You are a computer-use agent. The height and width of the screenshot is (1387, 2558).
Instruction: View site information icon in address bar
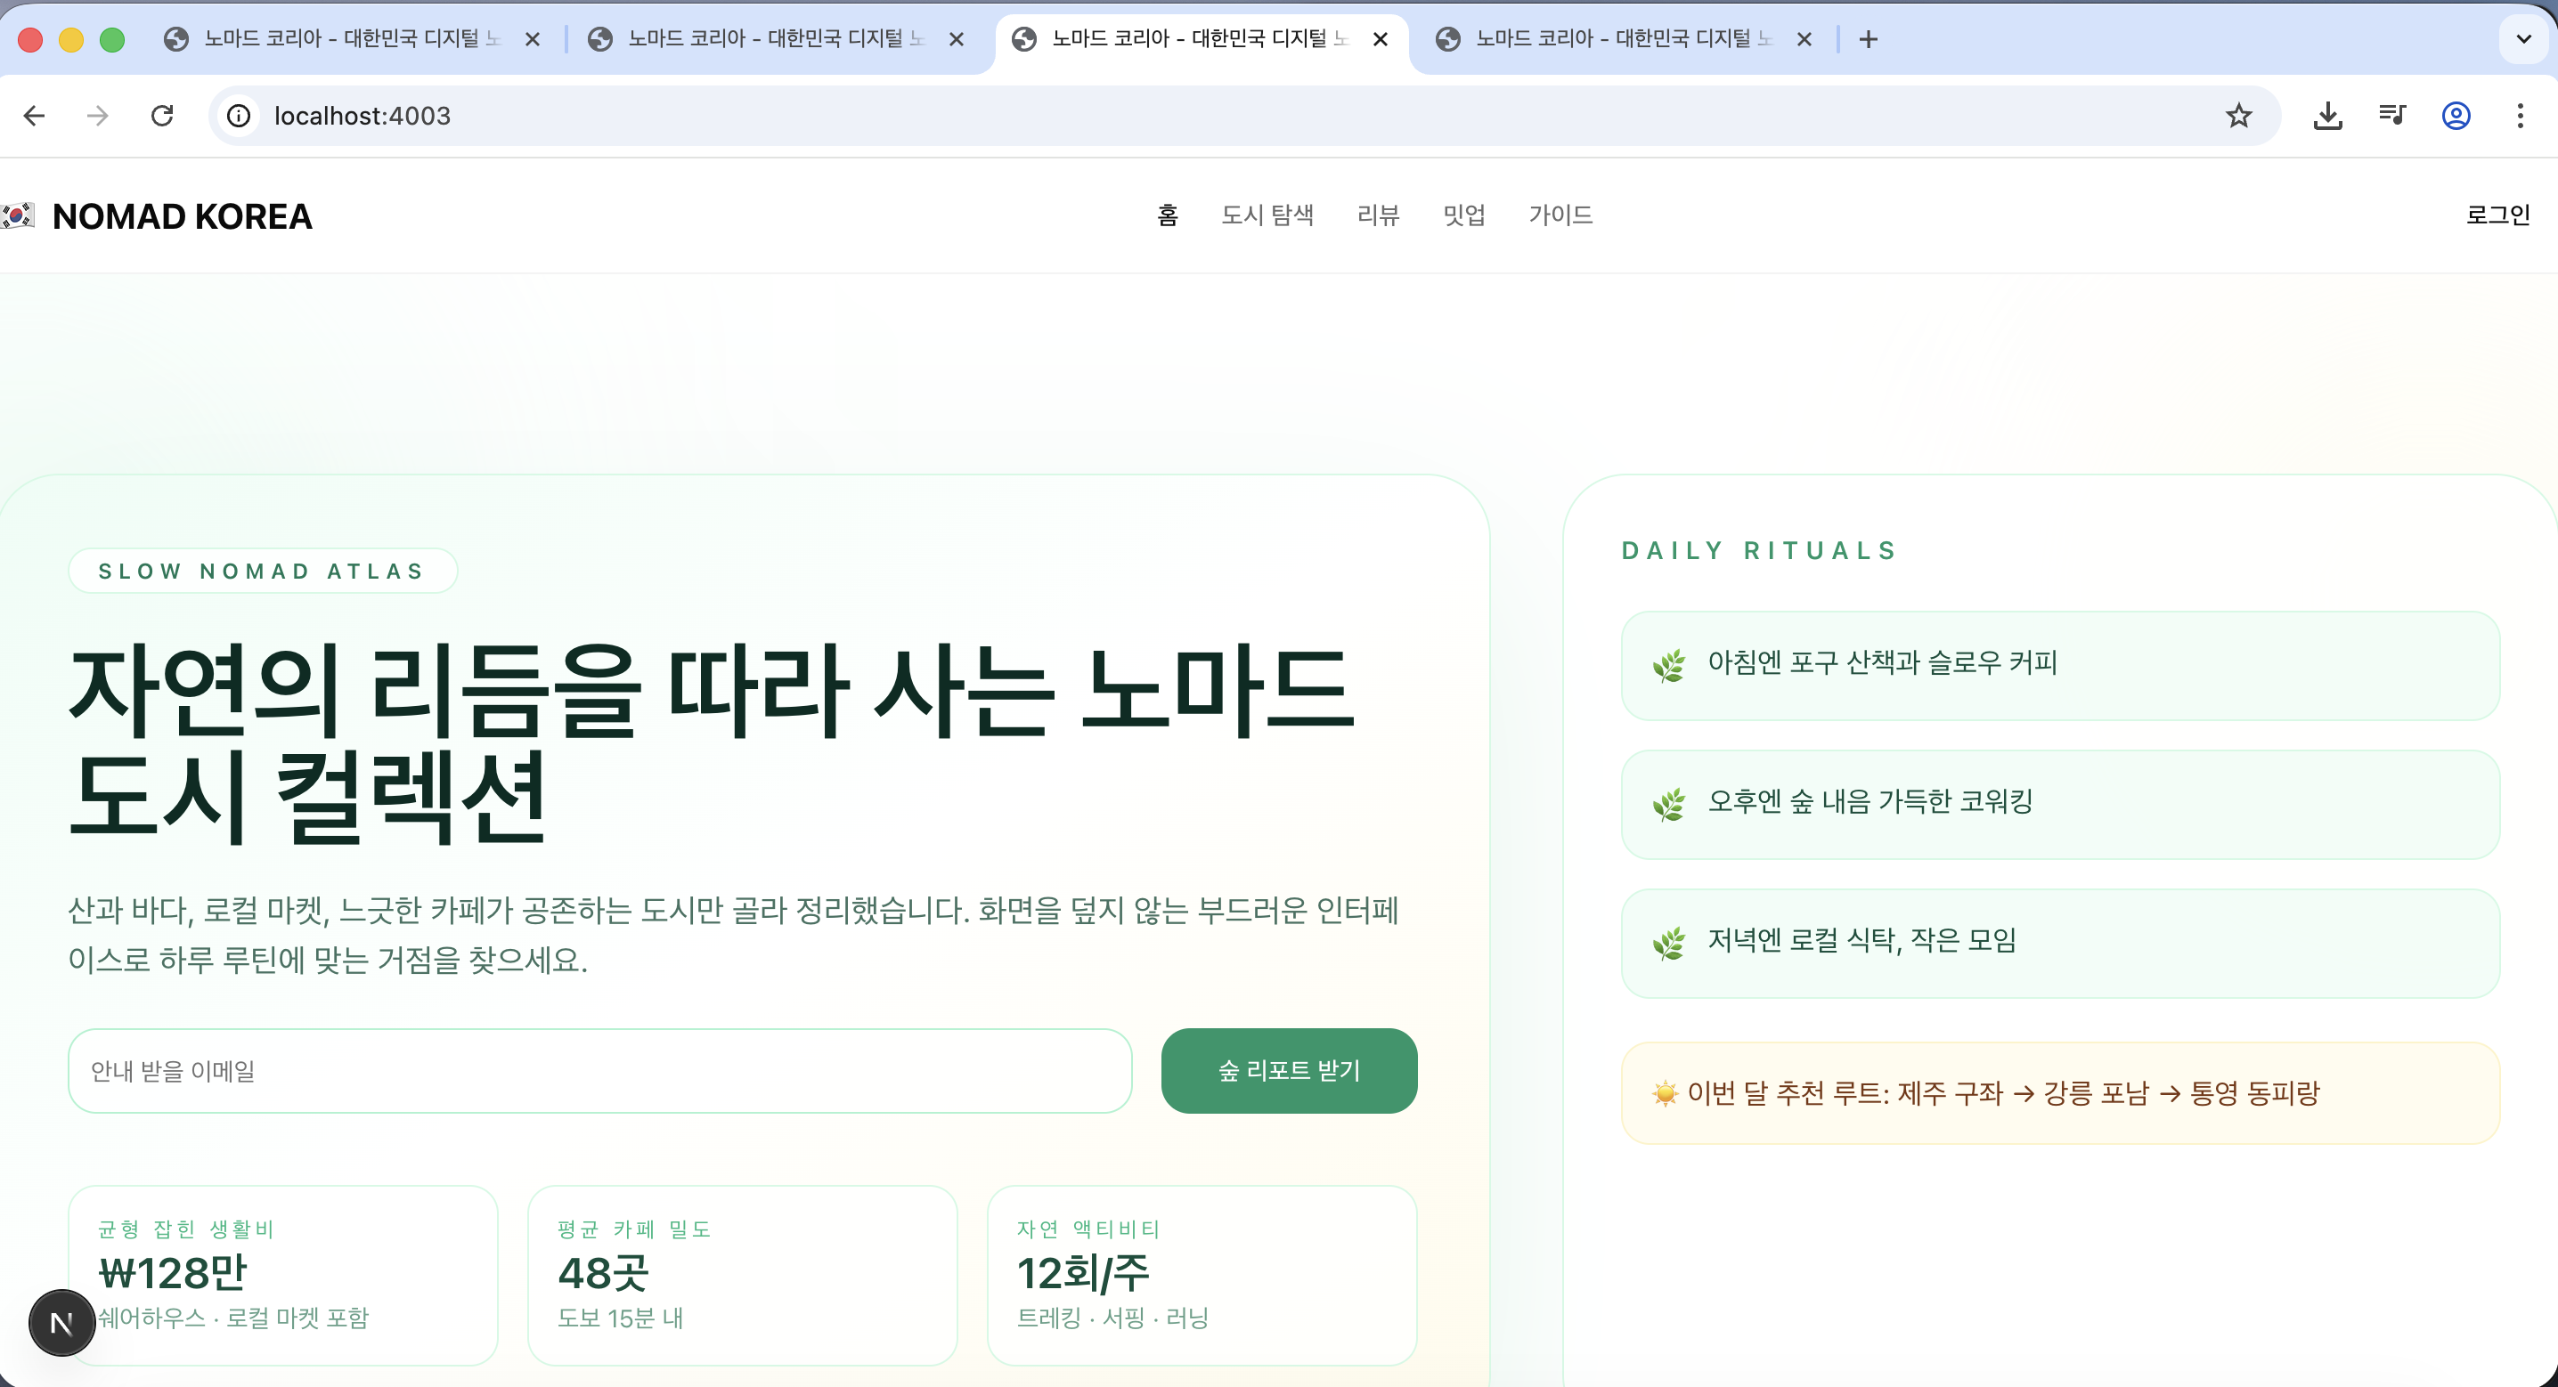239,116
